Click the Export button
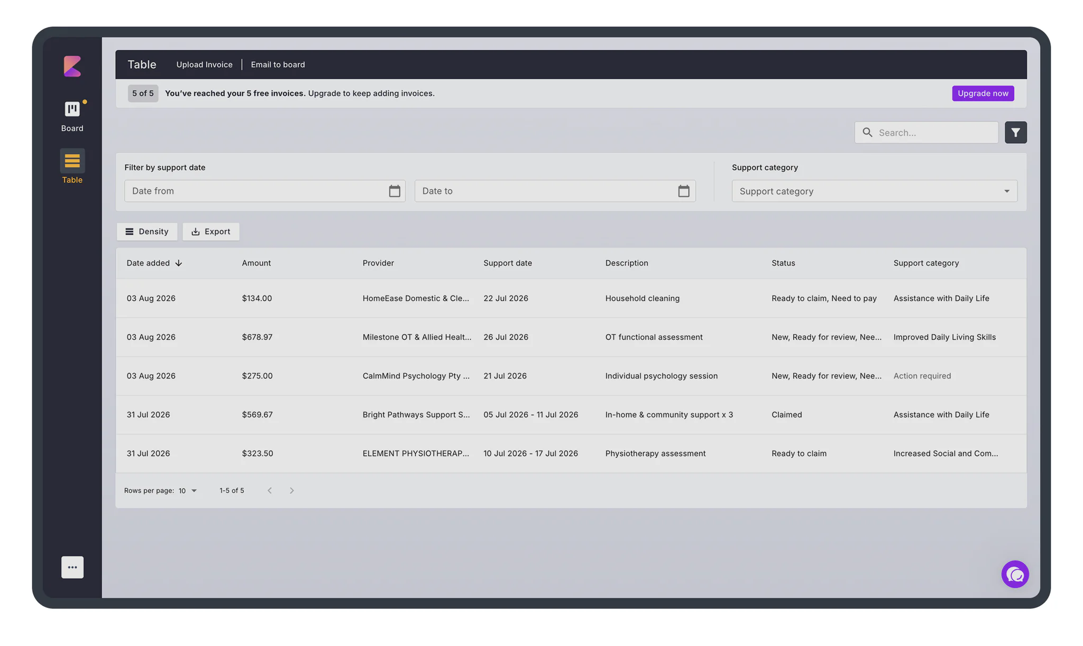The width and height of the screenshot is (1083, 646). click(x=211, y=232)
